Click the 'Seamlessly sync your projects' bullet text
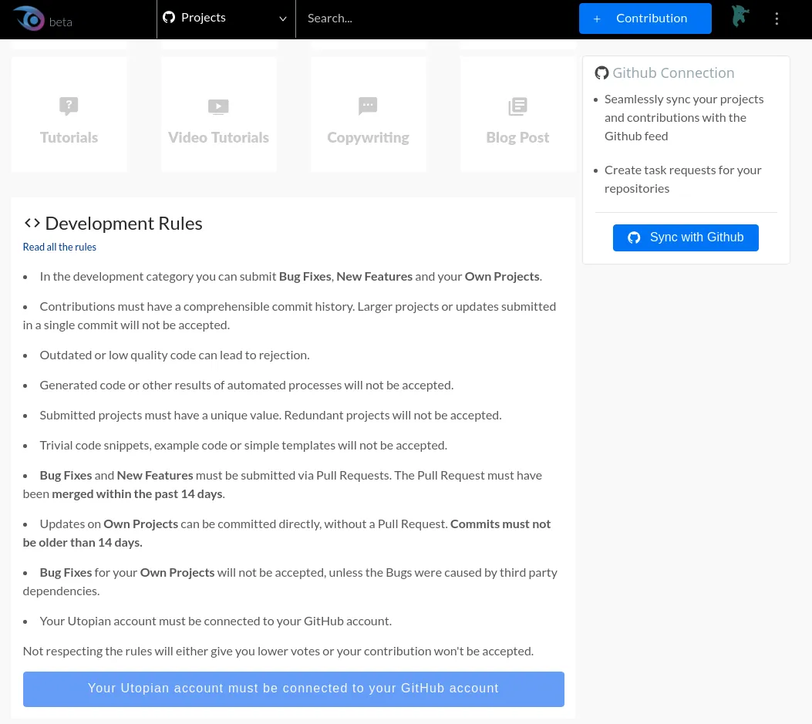This screenshot has height=724, width=812. click(x=684, y=117)
